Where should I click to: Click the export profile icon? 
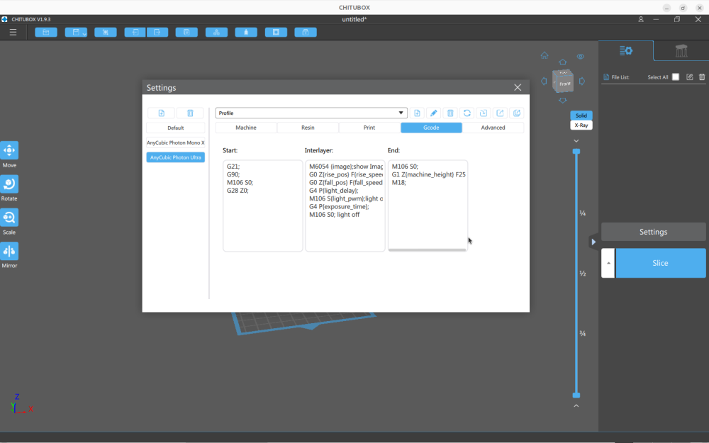click(500, 113)
